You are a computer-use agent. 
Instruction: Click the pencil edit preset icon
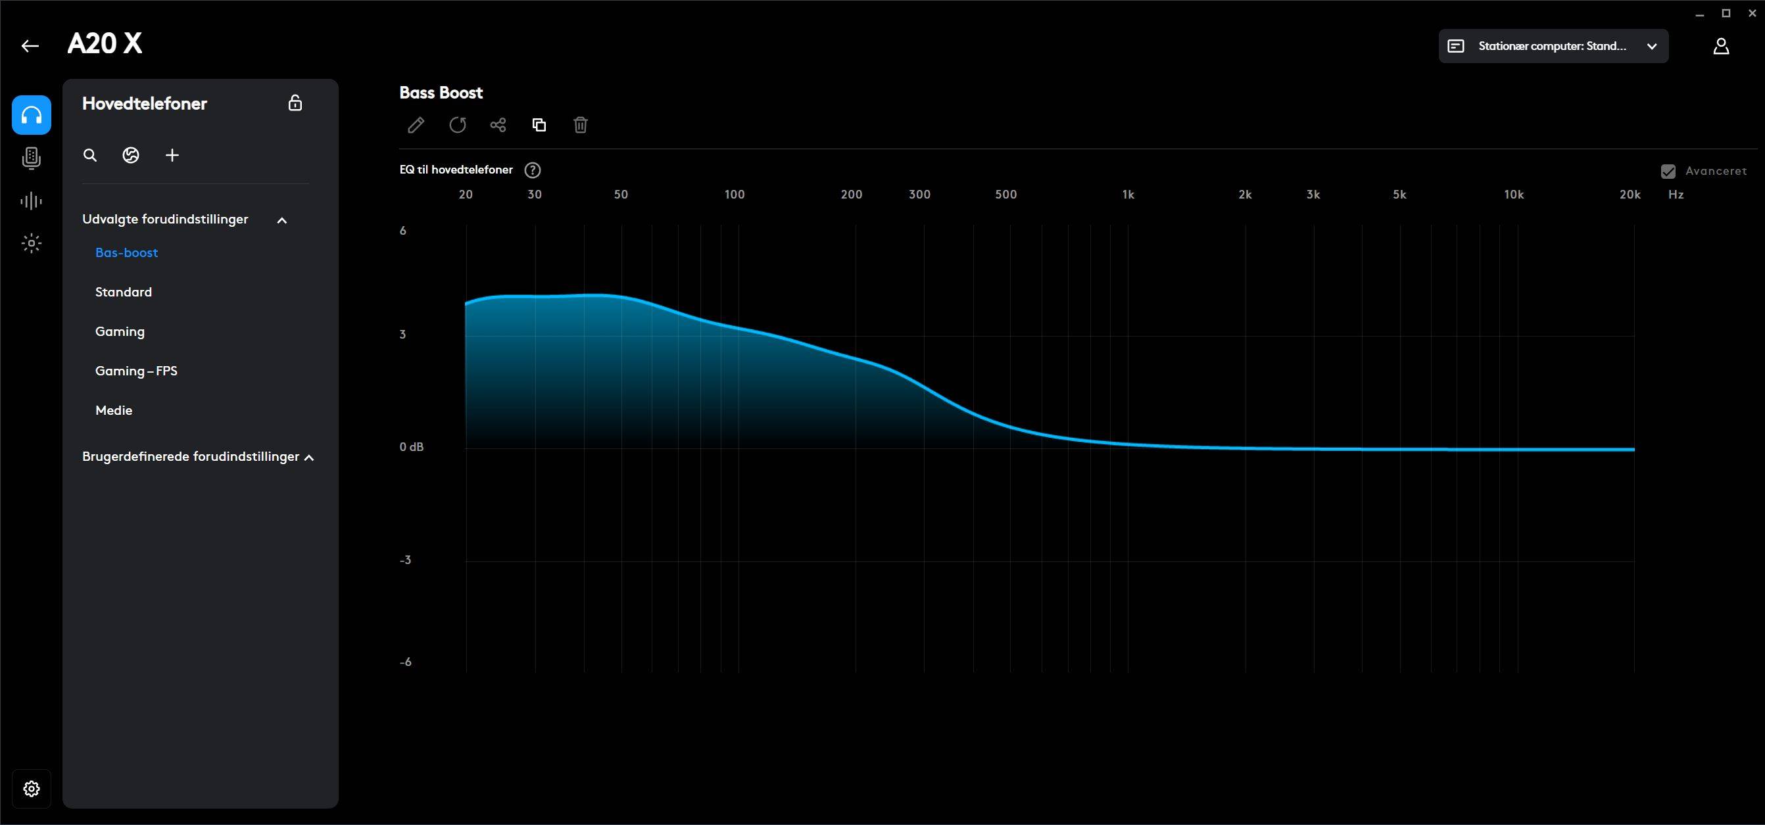pyautogui.click(x=416, y=126)
